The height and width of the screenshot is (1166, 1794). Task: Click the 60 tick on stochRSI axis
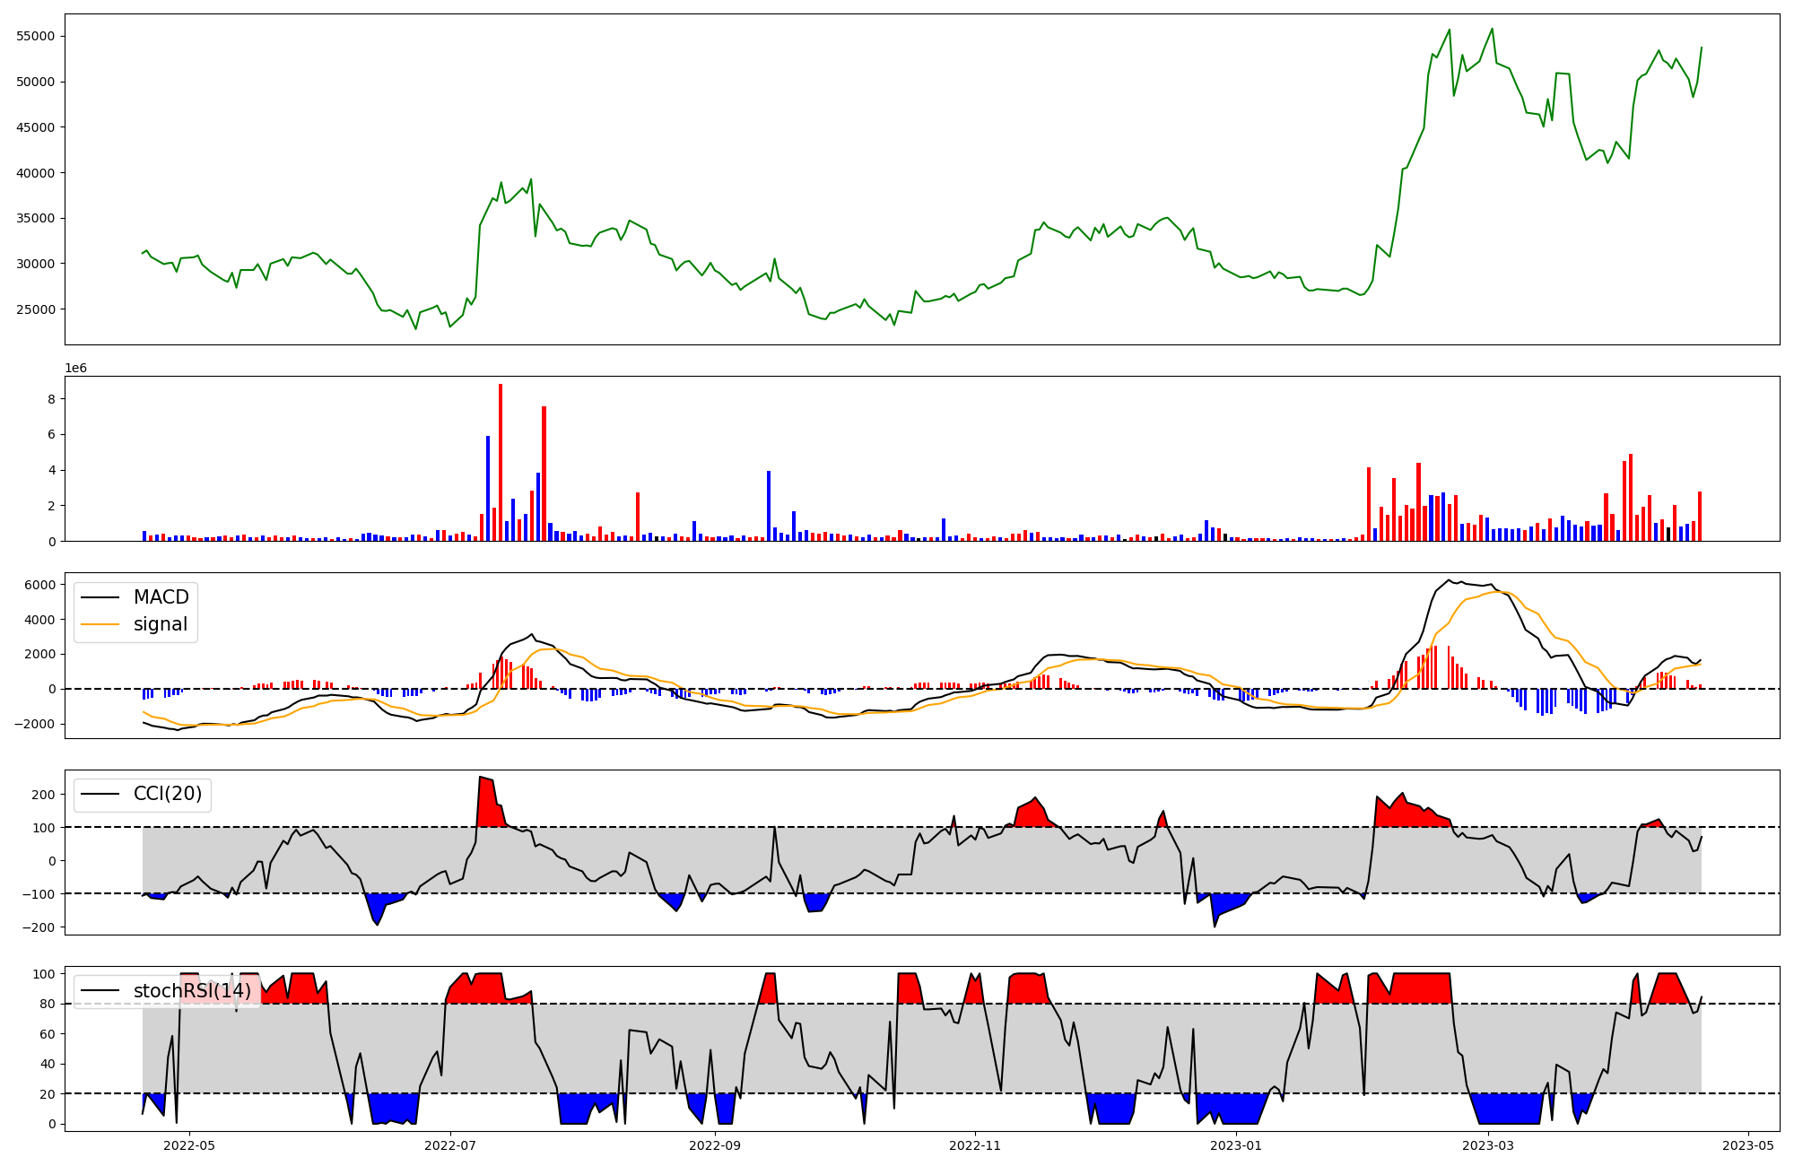click(48, 1034)
